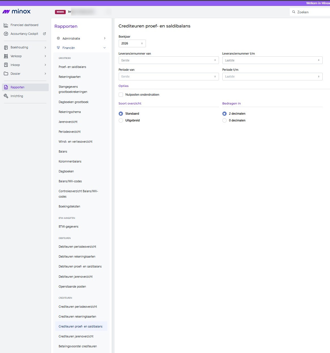Click the Rapporten report icon

[6, 87]
